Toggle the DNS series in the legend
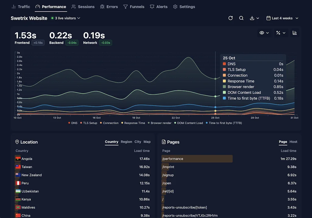 tap(73, 123)
